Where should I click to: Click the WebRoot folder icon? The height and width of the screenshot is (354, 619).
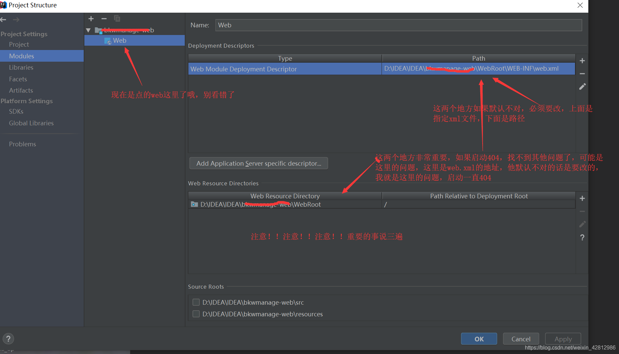194,204
